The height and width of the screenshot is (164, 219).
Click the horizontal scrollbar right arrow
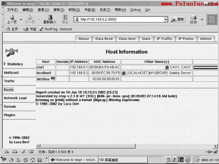[216, 146]
